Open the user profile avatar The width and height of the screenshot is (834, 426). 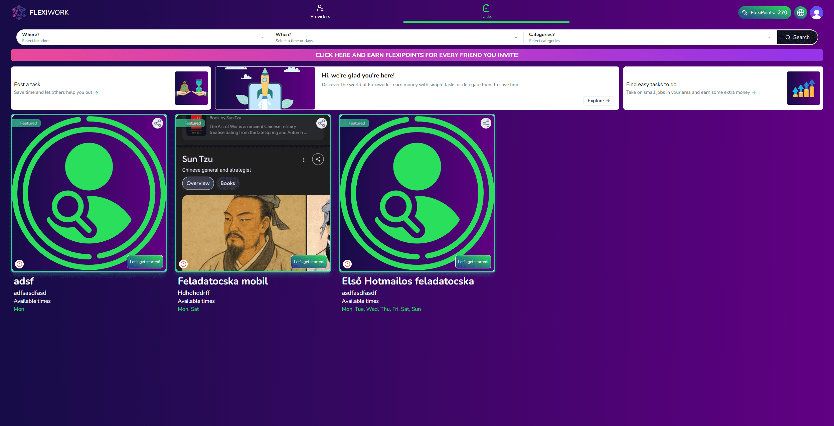click(816, 13)
